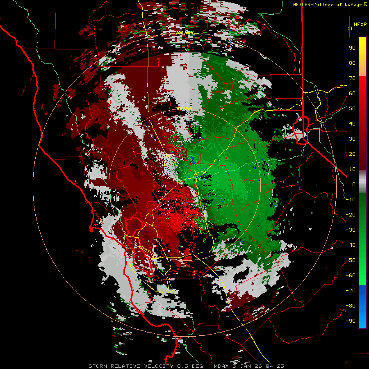This screenshot has width=369, height=369.
Task: Select the positive 60 knot scale label
Action: (x=352, y=93)
